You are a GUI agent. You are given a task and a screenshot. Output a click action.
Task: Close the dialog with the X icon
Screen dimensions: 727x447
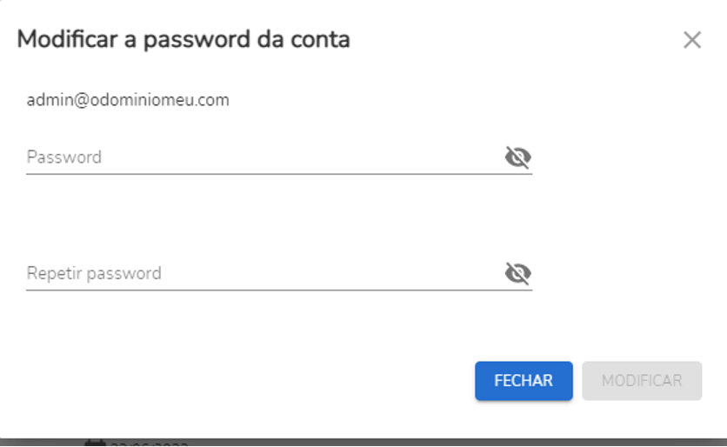point(692,40)
